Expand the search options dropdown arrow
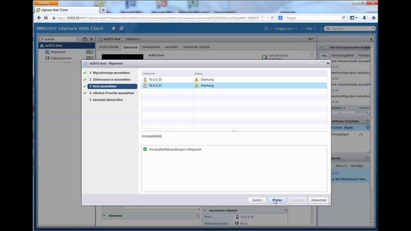Screen dimensions: 411x231 tap(373, 29)
